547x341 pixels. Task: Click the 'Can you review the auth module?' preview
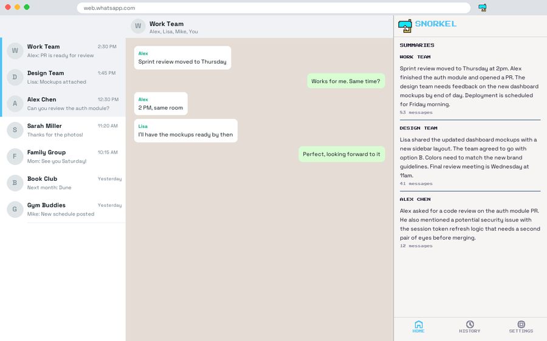point(68,109)
